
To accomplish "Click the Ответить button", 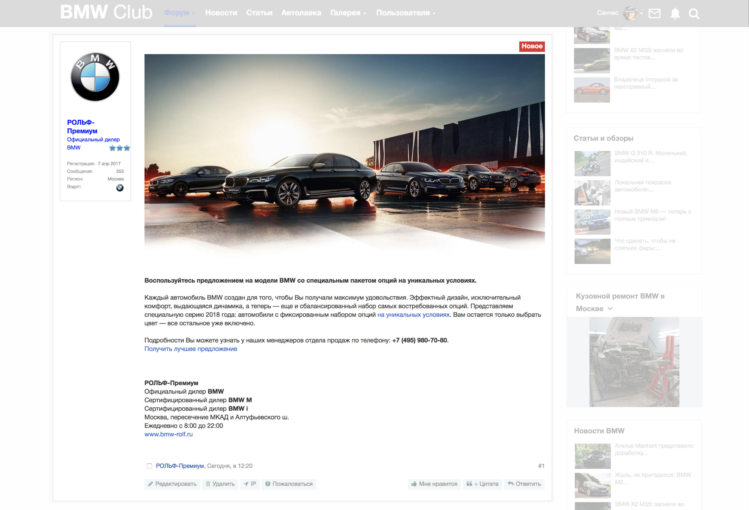I will pyautogui.click(x=524, y=484).
